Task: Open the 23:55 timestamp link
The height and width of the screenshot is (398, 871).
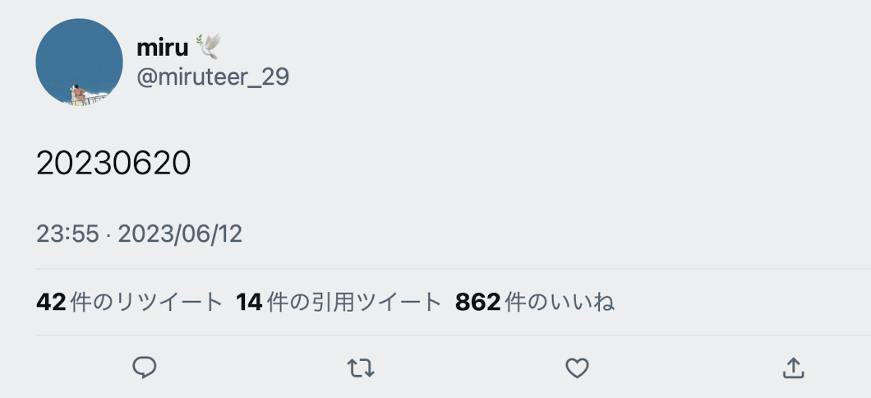Action: [67, 234]
